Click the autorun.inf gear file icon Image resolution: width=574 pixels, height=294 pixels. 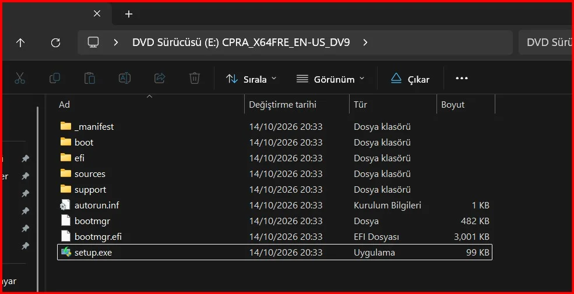click(x=65, y=205)
